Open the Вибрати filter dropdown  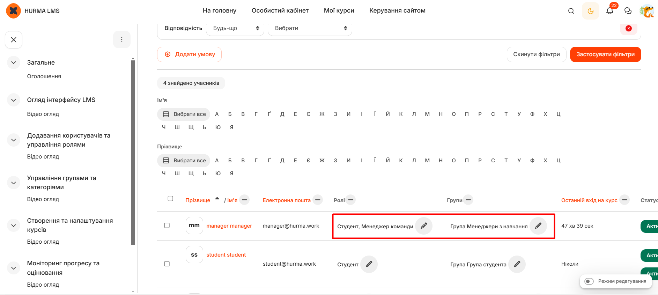pyautogui.click(x=310, y=28)
